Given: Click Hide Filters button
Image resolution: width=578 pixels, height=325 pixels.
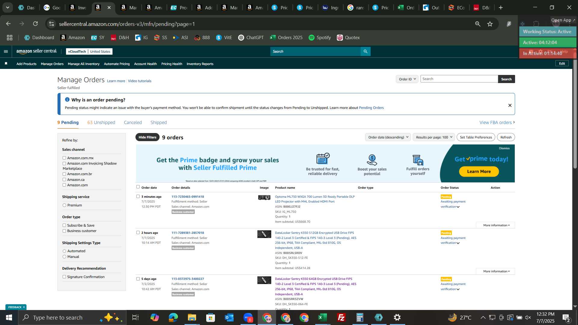Looking at the screenshot, I should click(x=148, y=137).
